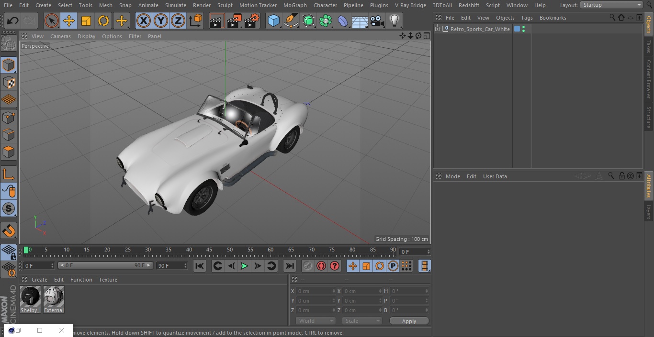Add a Cube primitive object
This screenshot has height=337, width=654.
[x=273, y=21]
